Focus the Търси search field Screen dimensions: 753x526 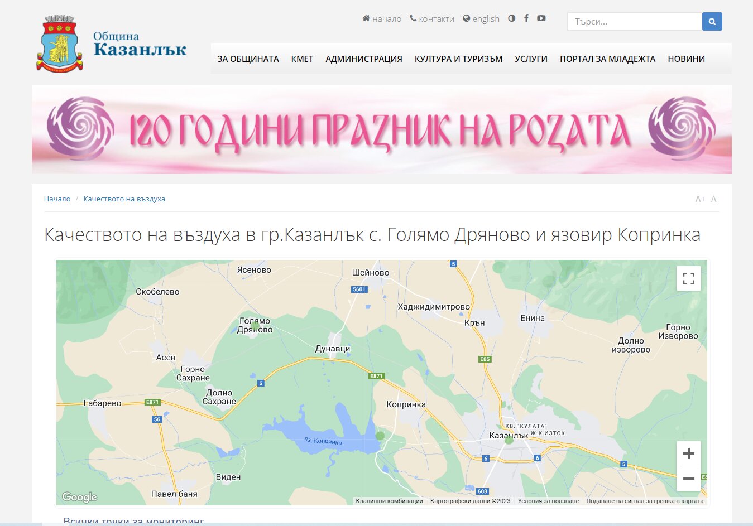click(634, 22)
